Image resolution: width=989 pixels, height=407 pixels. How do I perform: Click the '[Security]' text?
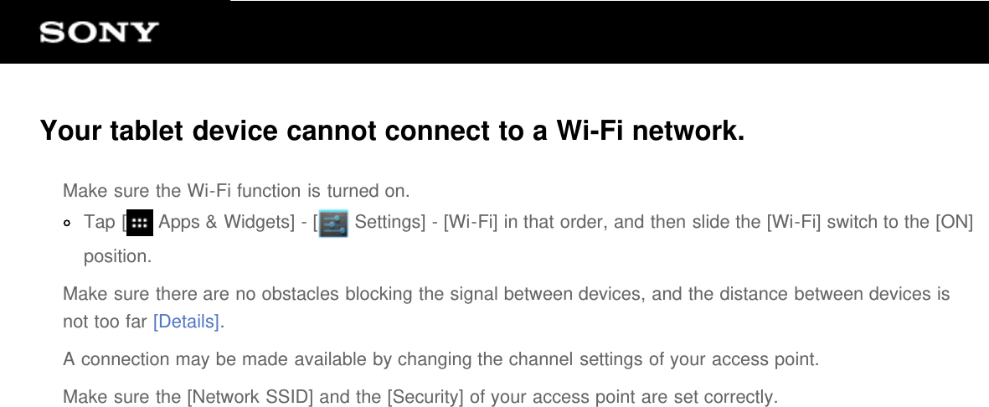pos(425,396)
